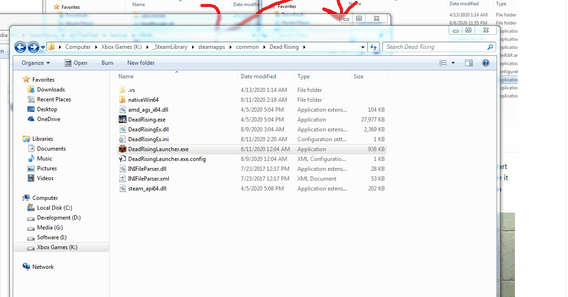The height and width of the screenshot is (297, 568).
Task: Select the nativeWin64 folder icon
Action: (x=123, y=99)
